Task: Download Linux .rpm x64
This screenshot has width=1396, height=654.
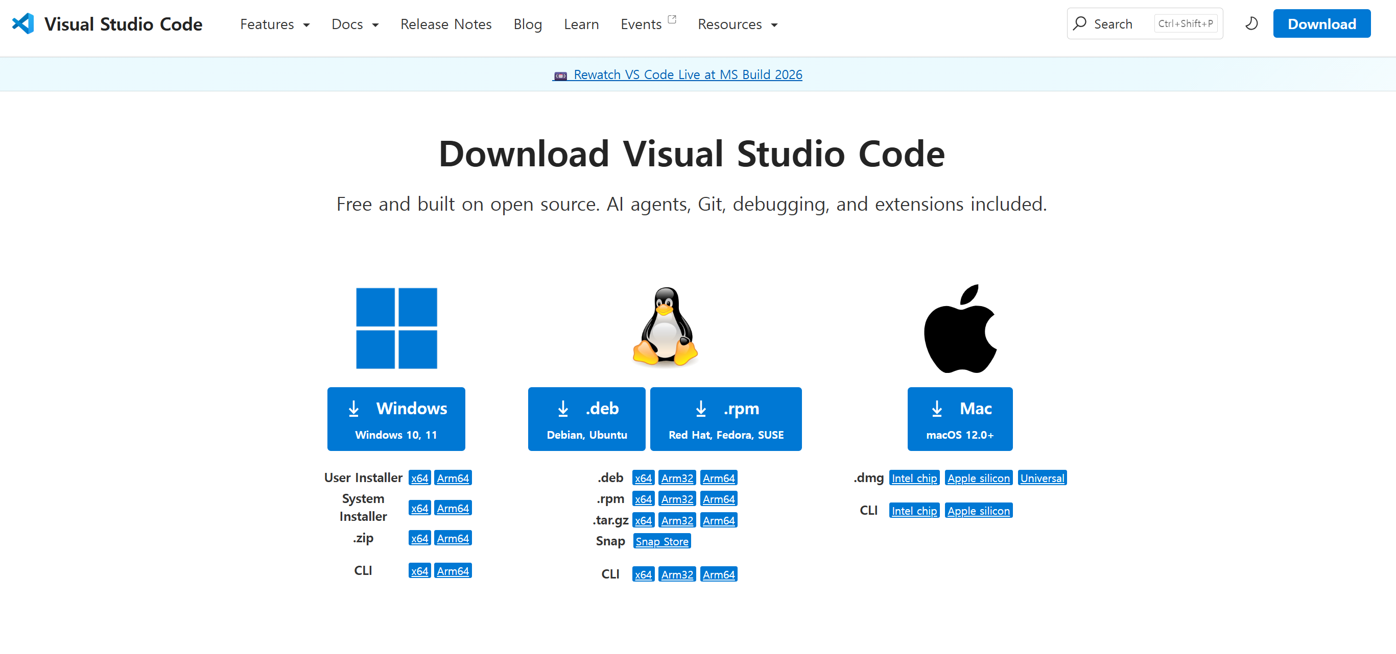Action: [x=643, y=499]
